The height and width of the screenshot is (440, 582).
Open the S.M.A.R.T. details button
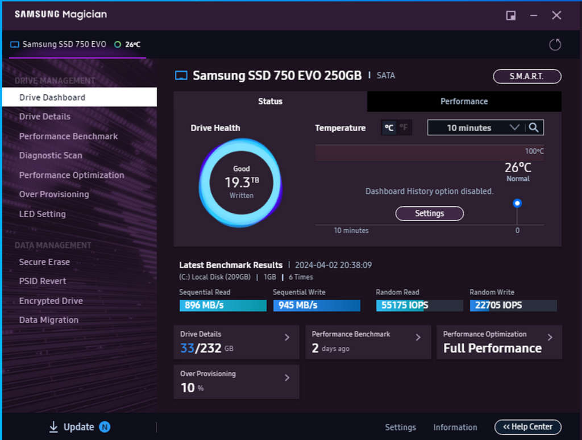pos(526,76)
